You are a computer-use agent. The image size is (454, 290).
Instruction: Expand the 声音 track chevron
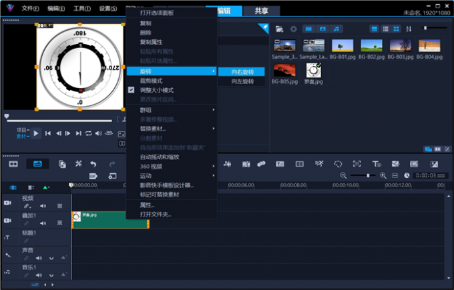coord(51,258)
